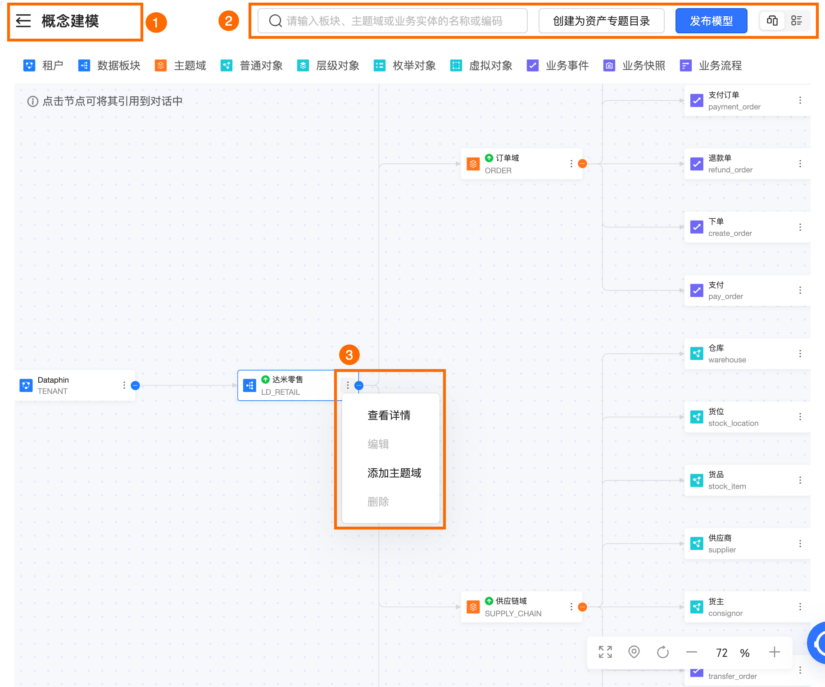This screenshot has height=687, width=825.
Task: Open more options on 供应链域 node
Action: click(x=571, y=607)
